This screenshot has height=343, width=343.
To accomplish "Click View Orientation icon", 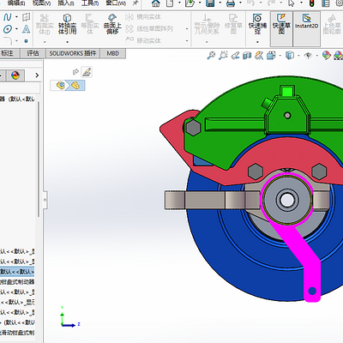I will click(271, 55).
